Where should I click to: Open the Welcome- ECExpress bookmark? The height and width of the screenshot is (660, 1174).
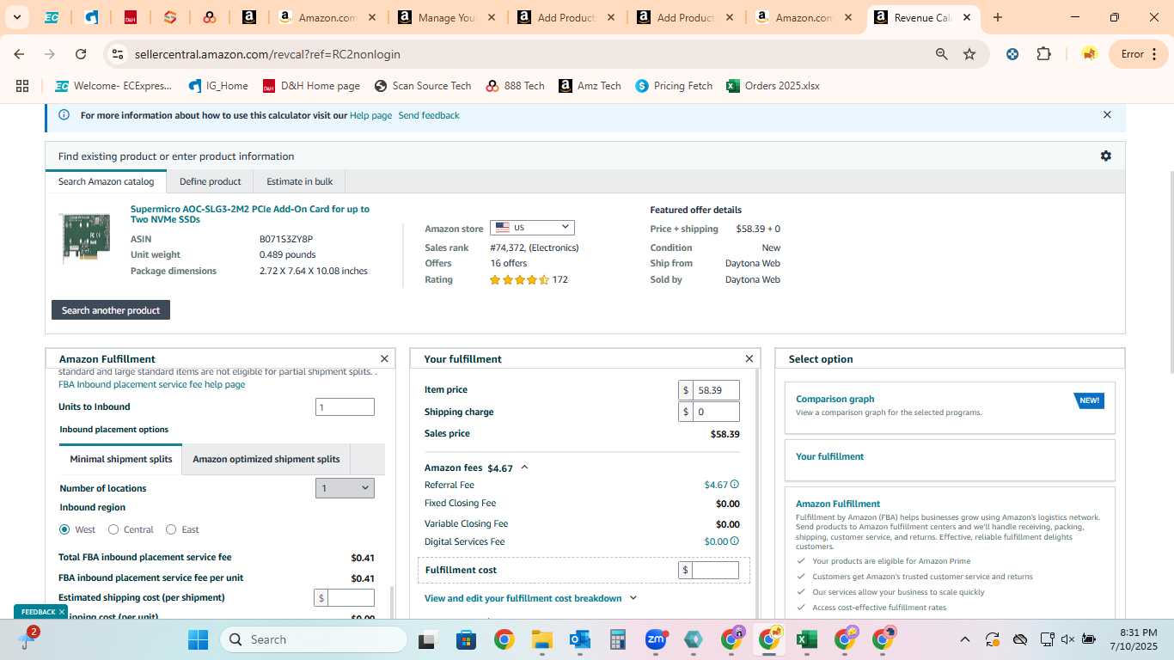(113, 86)
